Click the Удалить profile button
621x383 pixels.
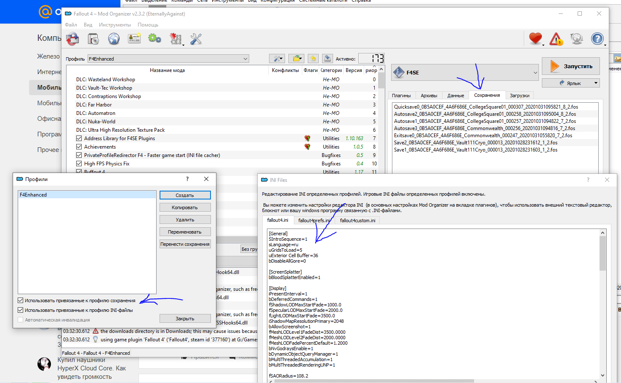pos(185,220)
